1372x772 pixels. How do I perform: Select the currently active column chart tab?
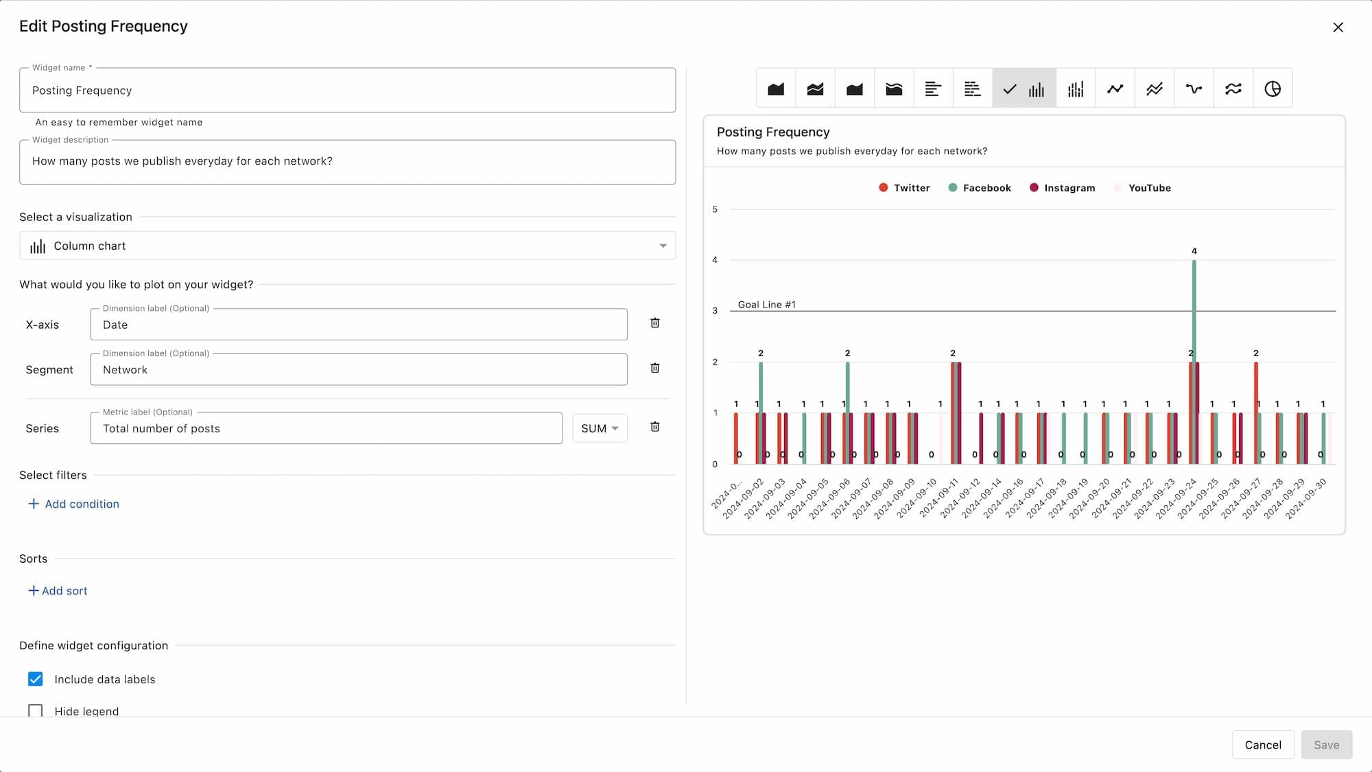1024,89
